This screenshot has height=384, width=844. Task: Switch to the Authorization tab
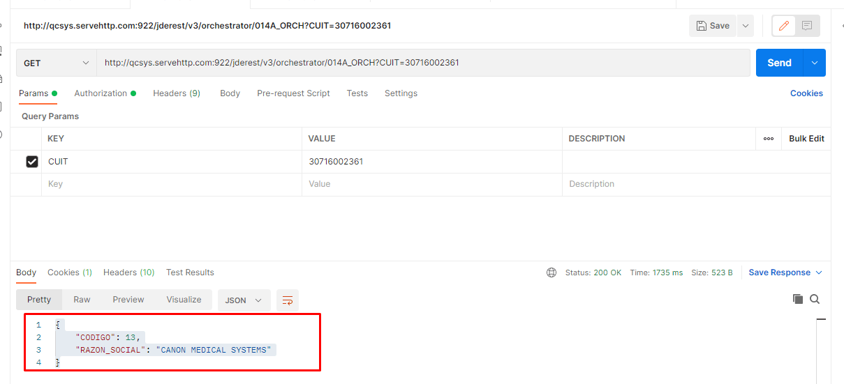[105, 93]
